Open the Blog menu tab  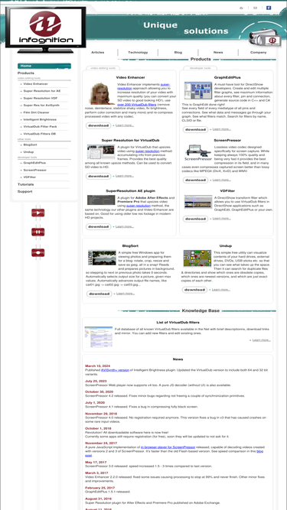(x=178, y=52)
